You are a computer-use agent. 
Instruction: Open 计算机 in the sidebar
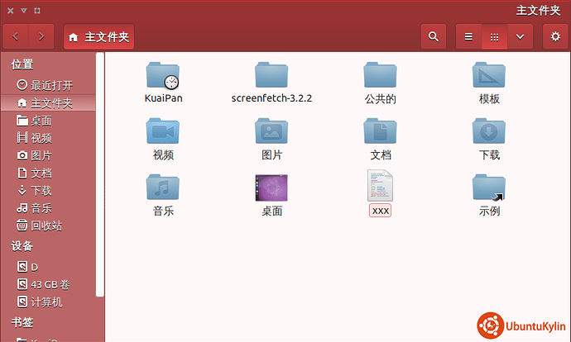point(48,302)
